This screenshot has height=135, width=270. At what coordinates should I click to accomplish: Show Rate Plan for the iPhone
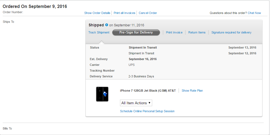(192, 91)
